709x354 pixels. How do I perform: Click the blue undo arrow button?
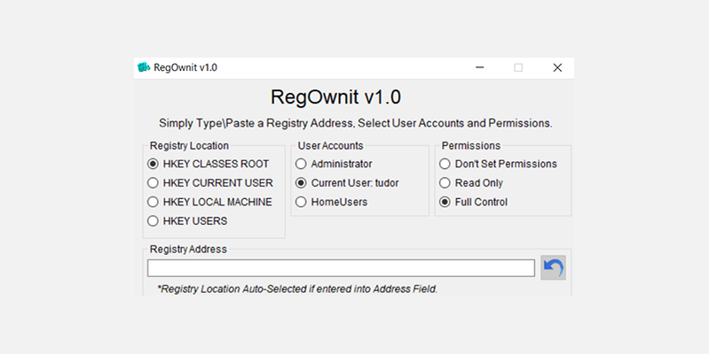click(x=553, y=267)
